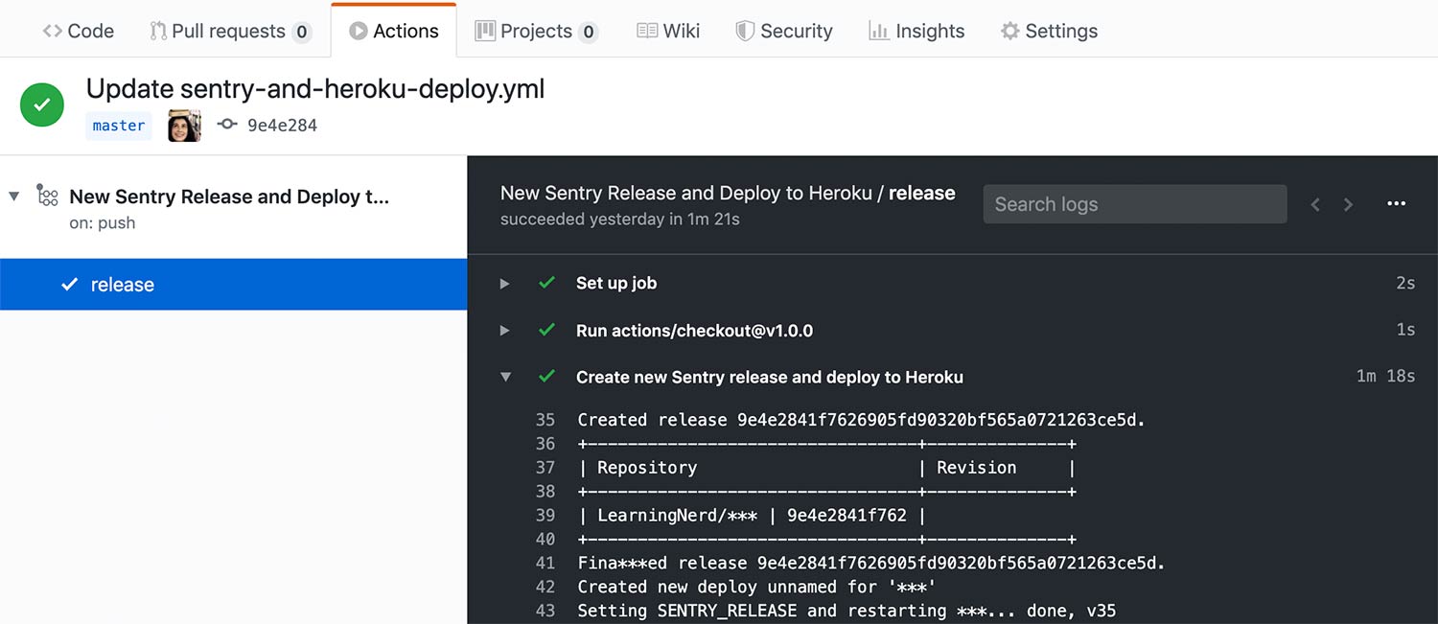1438x624 pixels.
Task: Open the Pull requests tab
Action: tap(230, 31)
